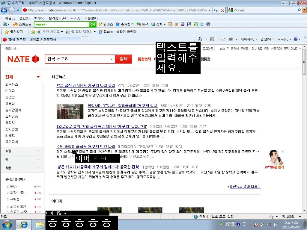
Task: Click the red Nate 검색 button
Action: [x=123, y=59]
